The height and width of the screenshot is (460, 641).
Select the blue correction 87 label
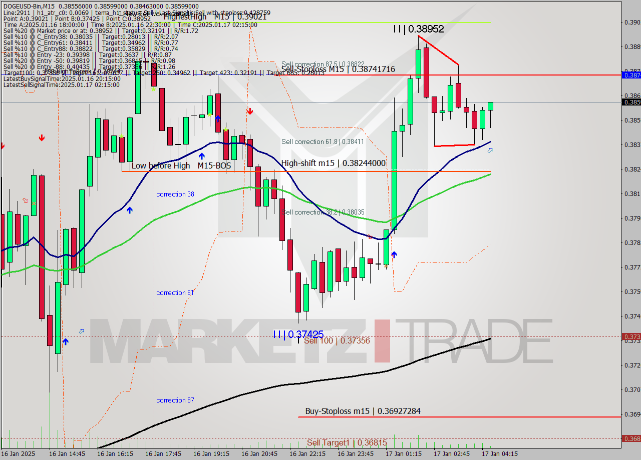(x=175, y=400)
